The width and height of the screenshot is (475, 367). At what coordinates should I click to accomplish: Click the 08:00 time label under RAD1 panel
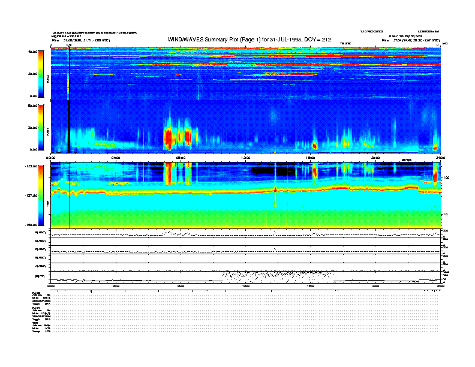tap(181, 158)
